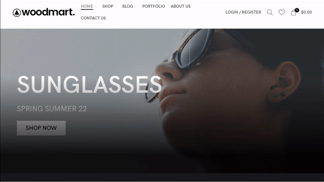This screenshot has width=324, height=182.
Task: Click the woodmart wordmark logo
Action: pyautogui.click(x=48, y=13)
